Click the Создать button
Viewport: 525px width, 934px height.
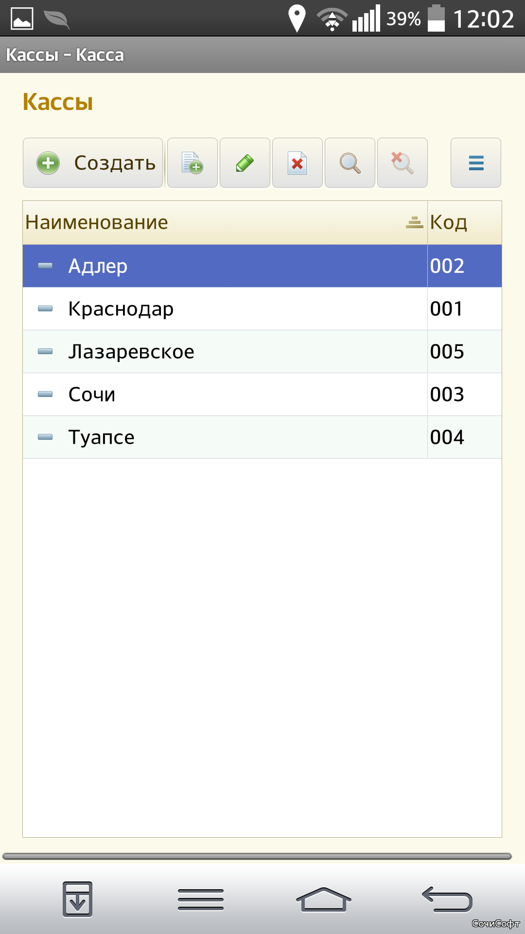point(93,162)
